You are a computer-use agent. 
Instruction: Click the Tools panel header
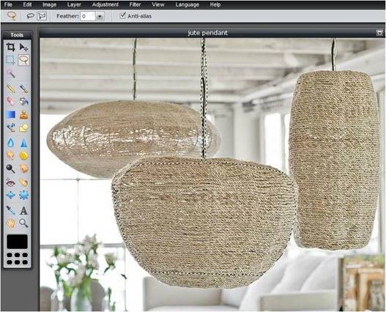17,35
